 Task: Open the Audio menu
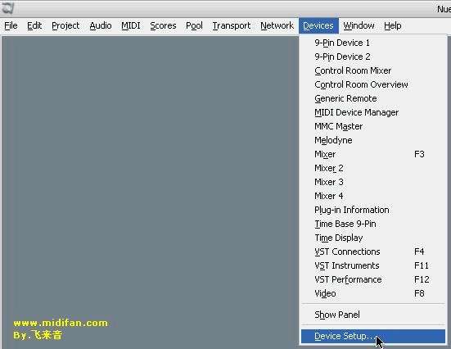pyautogui.click(x=101, y=25)
